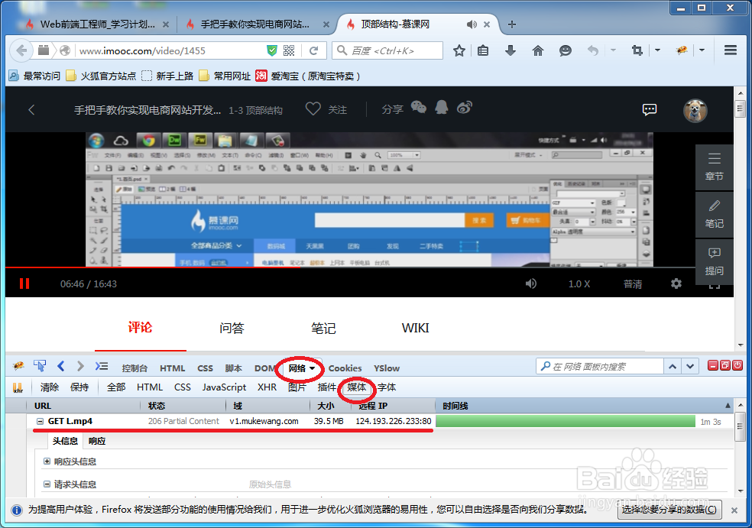Image resolution: width=752 pixels, height=528 pixels.
Task: Share the video via WeChat icon
Action: 419,108
